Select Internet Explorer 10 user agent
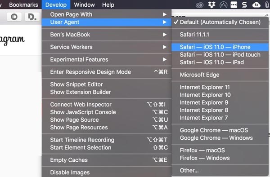 point(220,95)
